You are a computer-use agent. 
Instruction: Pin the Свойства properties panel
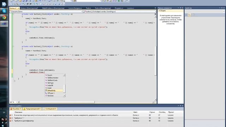pos(222,8)
